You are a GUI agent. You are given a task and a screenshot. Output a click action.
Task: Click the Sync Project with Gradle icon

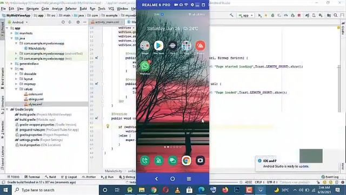(x=307, y=16)
